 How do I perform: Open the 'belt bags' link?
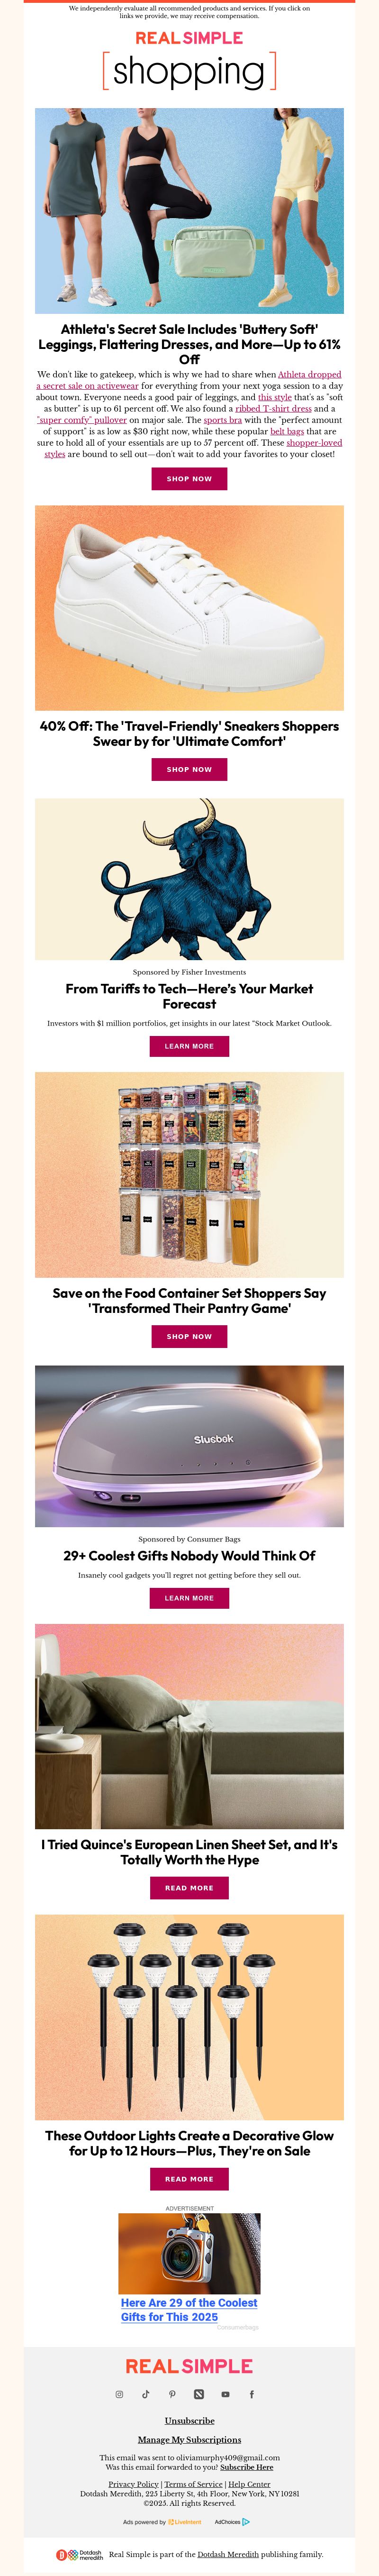287,432
